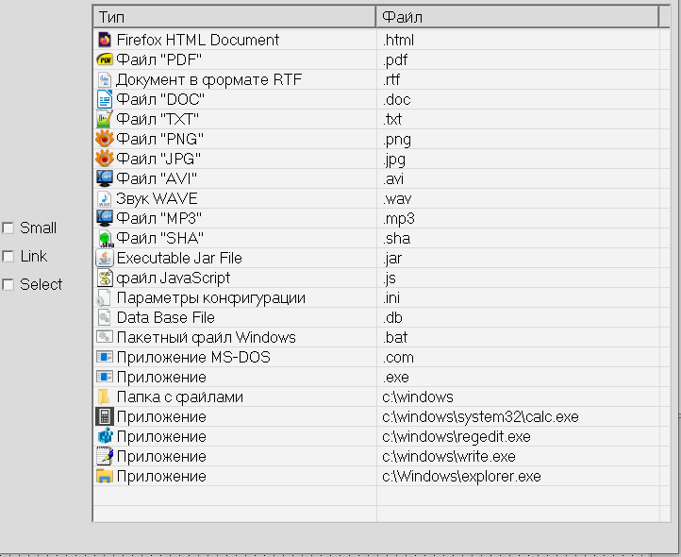Click the write.exe notepad icon
Viewport: 681px width, 557px height.
[x=105, y=456]
